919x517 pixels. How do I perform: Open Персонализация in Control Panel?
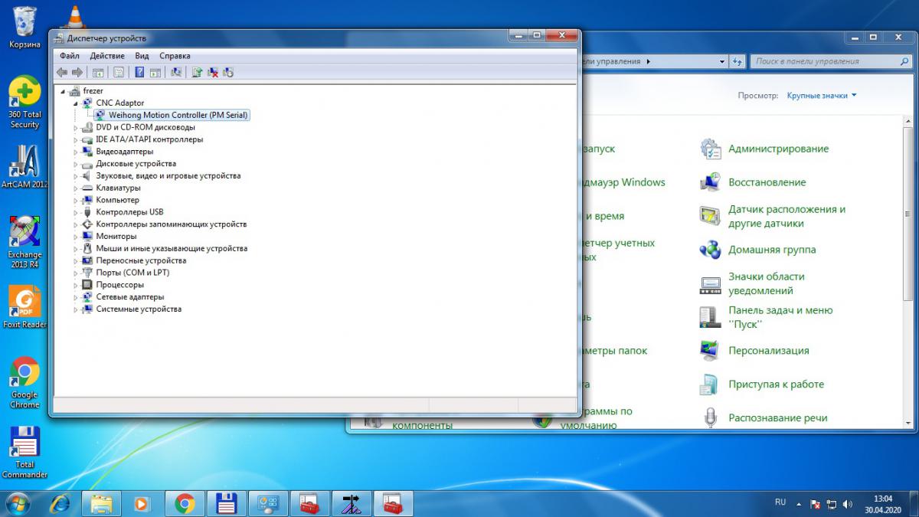769,351
